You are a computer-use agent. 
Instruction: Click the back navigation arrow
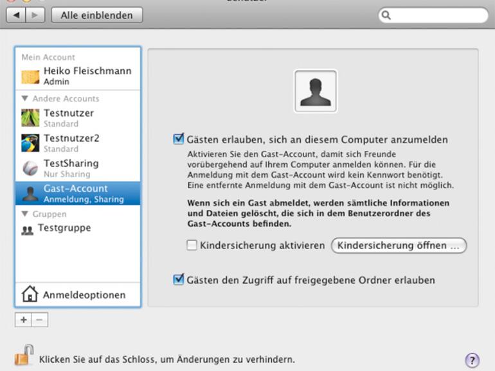[16, 15]
